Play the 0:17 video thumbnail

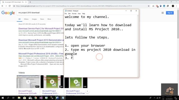[28, 82]
